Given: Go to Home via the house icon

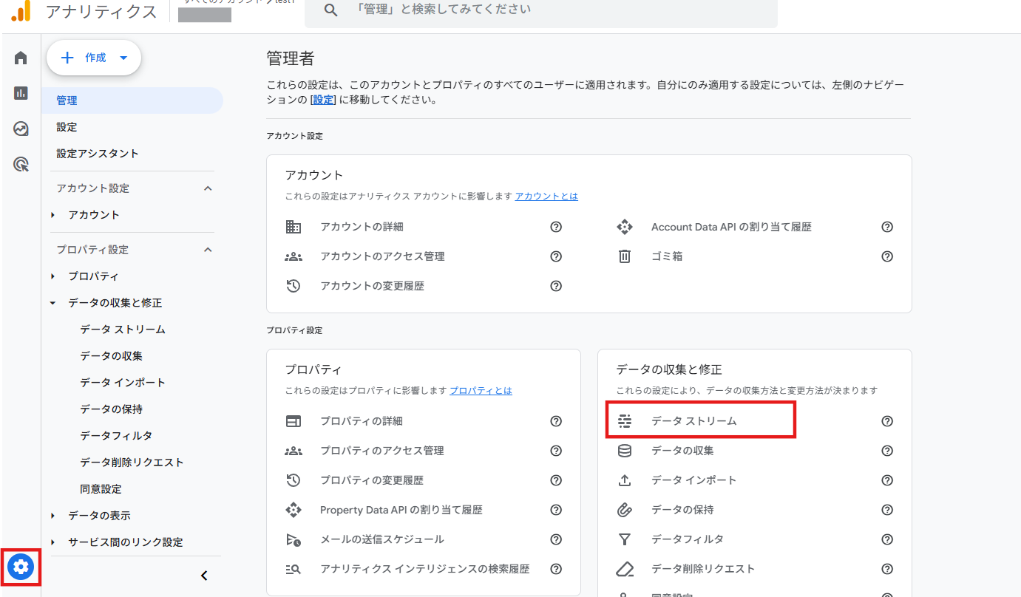Looking at the screenshot, I should [x=21, y=58].
